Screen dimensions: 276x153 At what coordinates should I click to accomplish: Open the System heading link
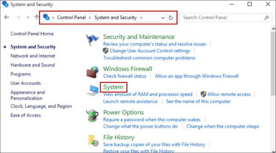coord(113,87)
